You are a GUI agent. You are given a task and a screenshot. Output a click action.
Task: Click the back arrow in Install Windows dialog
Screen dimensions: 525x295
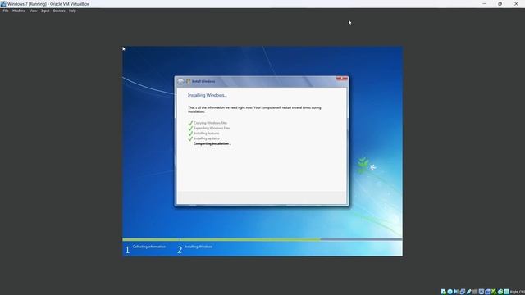click(x=180, y=82)
